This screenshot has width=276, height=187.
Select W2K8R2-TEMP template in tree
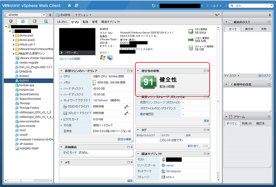pos(29,148)
